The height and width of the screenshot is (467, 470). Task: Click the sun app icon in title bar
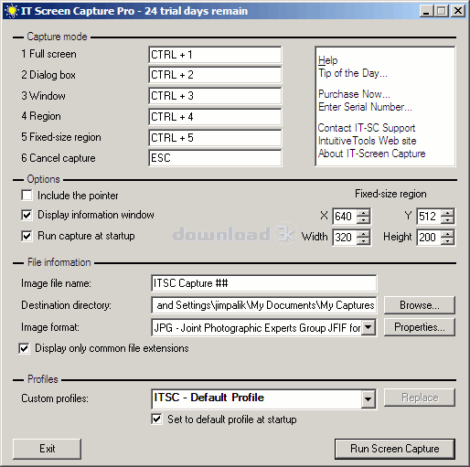pos(12,11)
